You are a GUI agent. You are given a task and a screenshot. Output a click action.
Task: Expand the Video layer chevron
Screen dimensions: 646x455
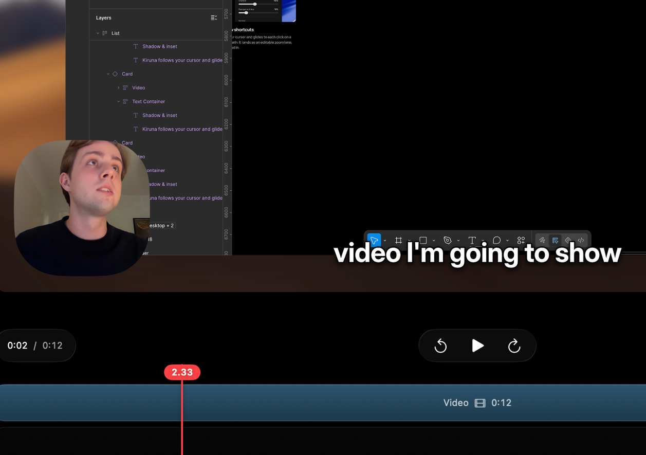tap(118, 88)
